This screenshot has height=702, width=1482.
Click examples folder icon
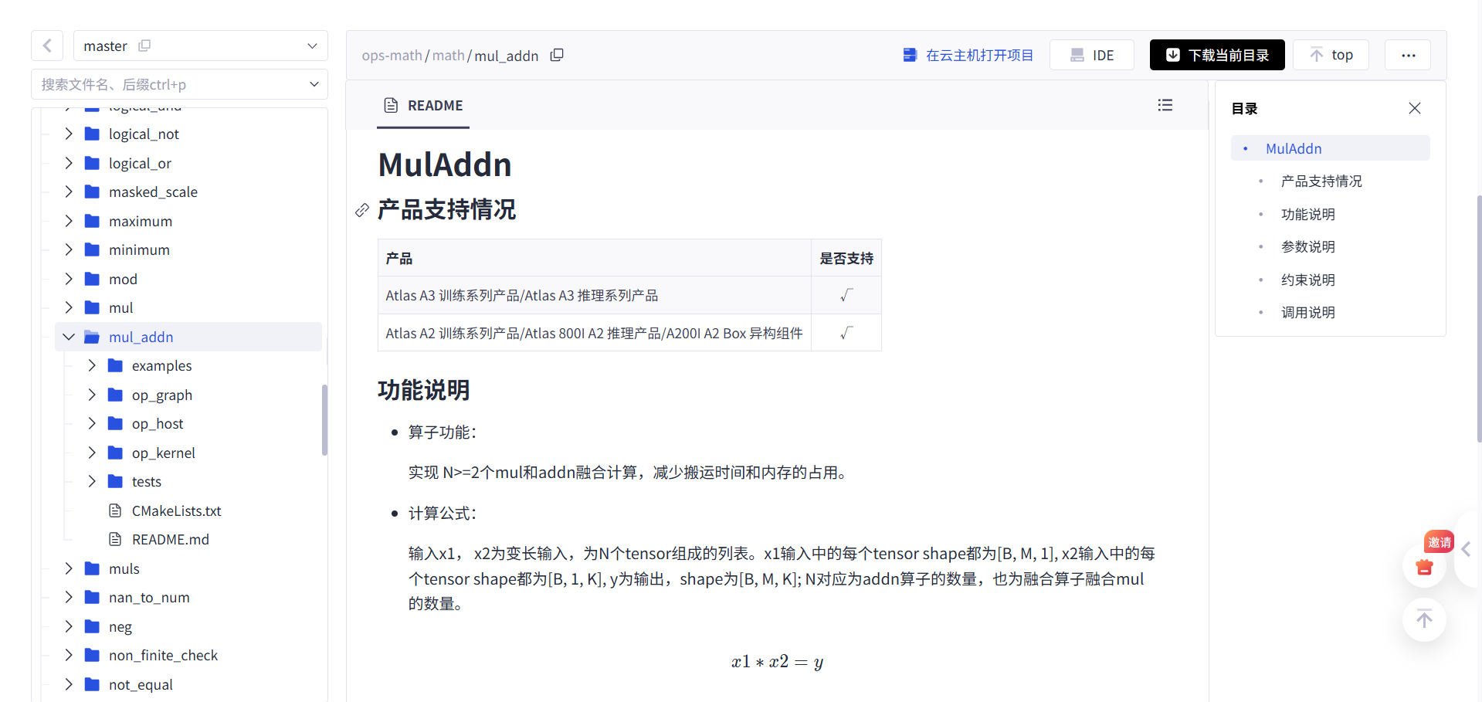coord(115,365)
